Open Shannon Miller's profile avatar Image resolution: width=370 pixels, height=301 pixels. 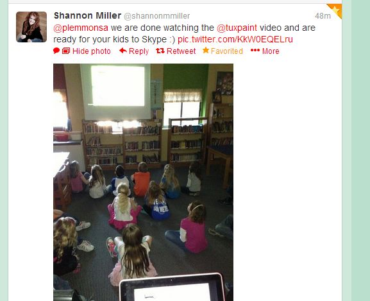(x=31, y=27)
